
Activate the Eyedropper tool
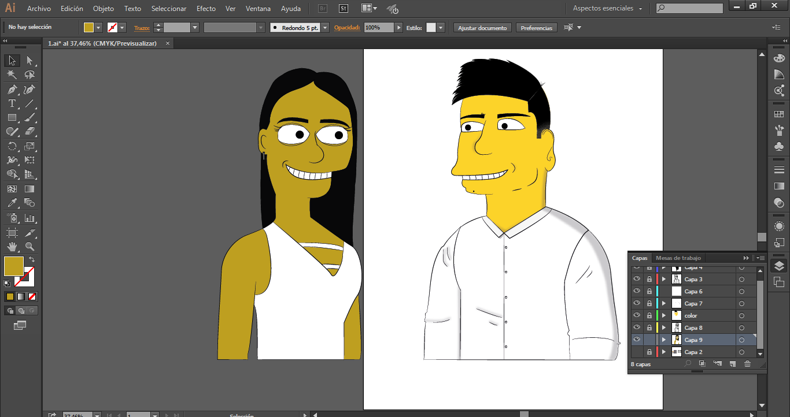(12, 203)
